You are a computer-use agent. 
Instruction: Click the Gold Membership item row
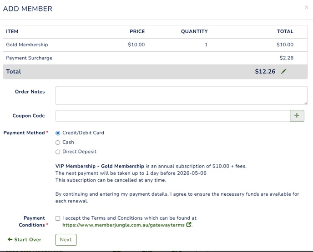tap(155, 44)
